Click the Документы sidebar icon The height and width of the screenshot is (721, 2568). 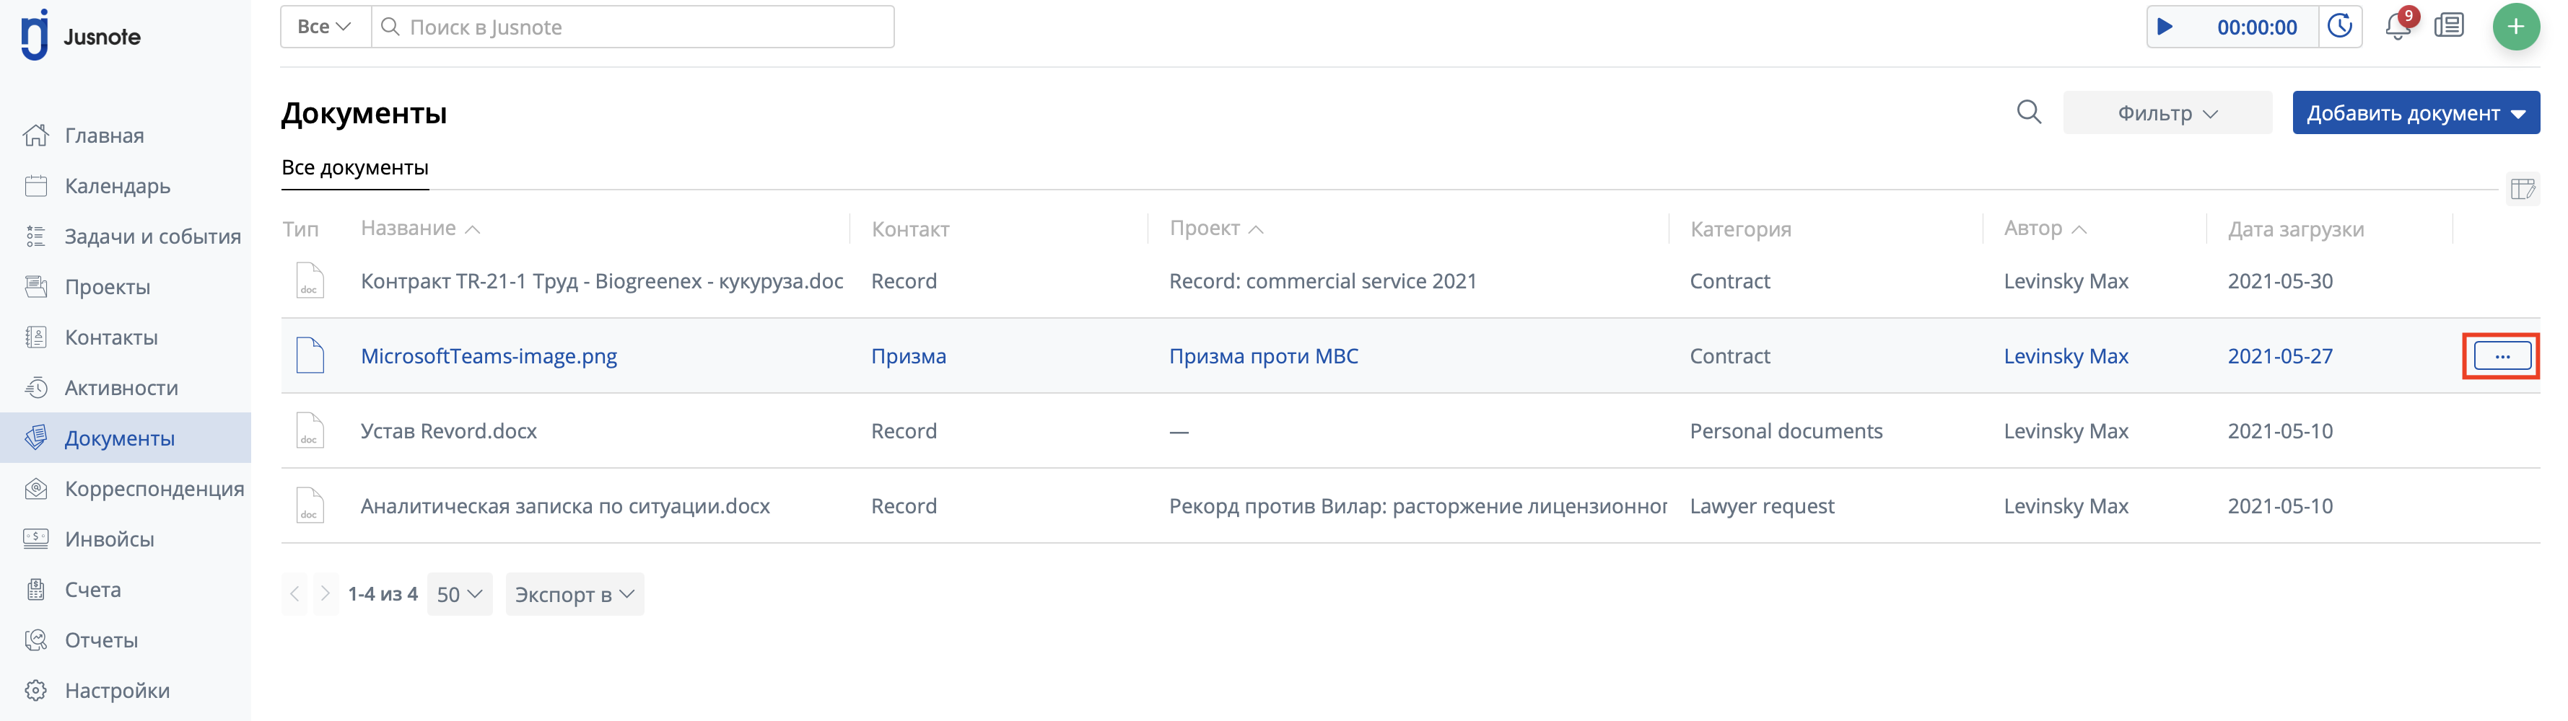[x=36, y=437]
